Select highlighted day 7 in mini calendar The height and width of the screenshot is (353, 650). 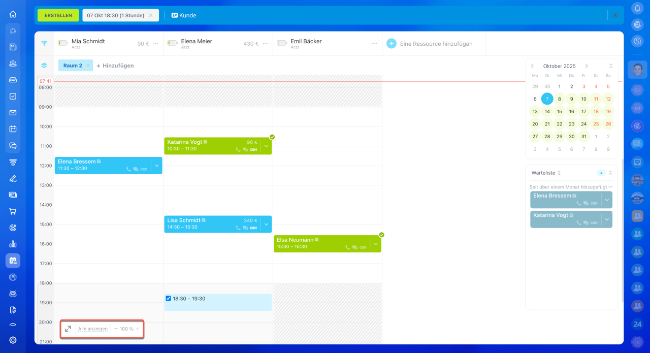pos(547,99)
